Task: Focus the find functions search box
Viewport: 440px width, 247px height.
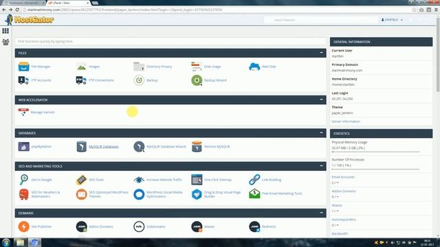Action: click(170, 41)
